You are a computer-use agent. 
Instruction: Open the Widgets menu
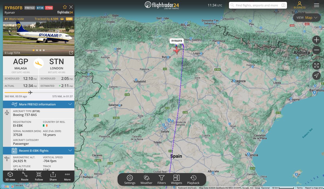177,180
